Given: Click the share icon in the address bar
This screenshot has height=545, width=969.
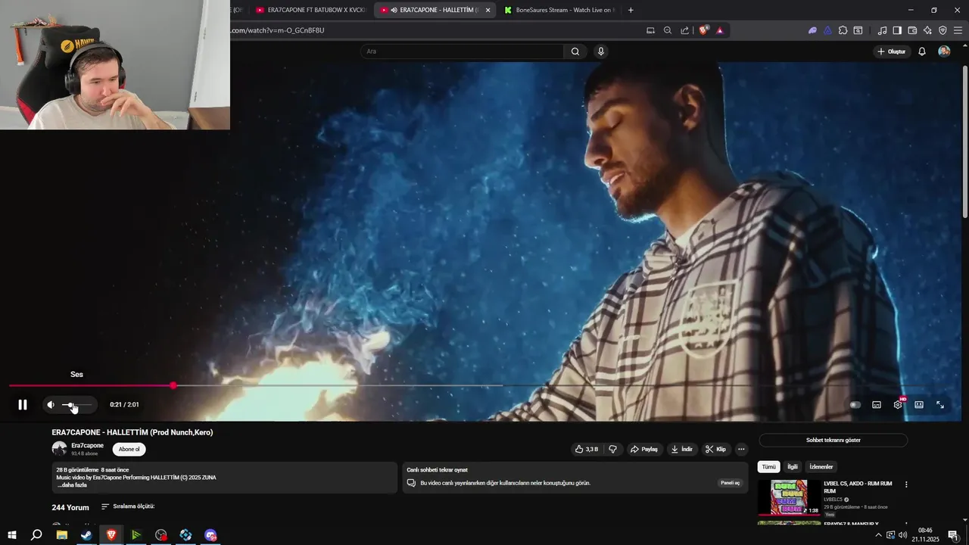Looking at the screenshot, I should tap(685, 30).
